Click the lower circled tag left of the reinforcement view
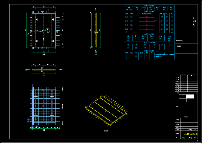The width and height of the screenshot is (202, 143). 29,121
